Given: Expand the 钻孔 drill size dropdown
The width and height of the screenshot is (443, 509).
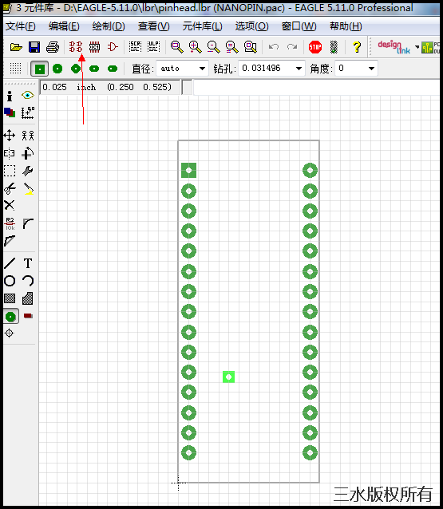Looking at the screenshot, I should (299, 69).
